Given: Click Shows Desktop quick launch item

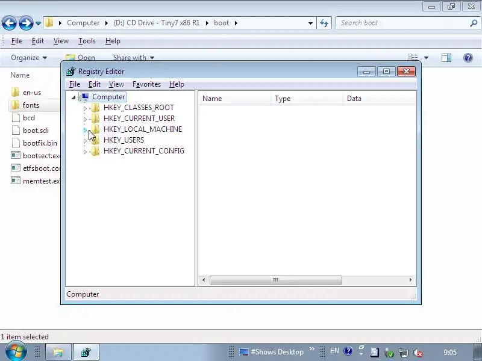Looking at the screenshot, I should click(x=272, y=352).
